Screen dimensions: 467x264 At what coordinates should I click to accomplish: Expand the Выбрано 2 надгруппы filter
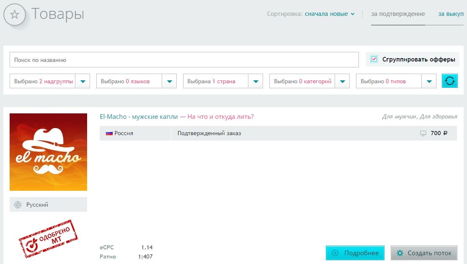click(x=50, y=81)
